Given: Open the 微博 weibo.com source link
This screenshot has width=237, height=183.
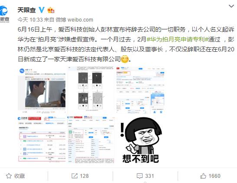Looking at the screenshot, I should 75,20.
